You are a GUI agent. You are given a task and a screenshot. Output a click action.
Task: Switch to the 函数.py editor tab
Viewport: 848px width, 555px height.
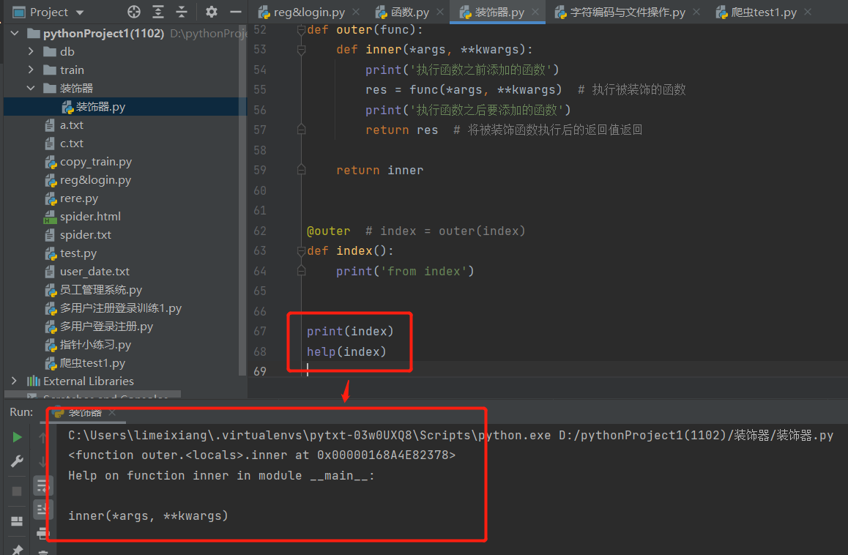[410, 12]
